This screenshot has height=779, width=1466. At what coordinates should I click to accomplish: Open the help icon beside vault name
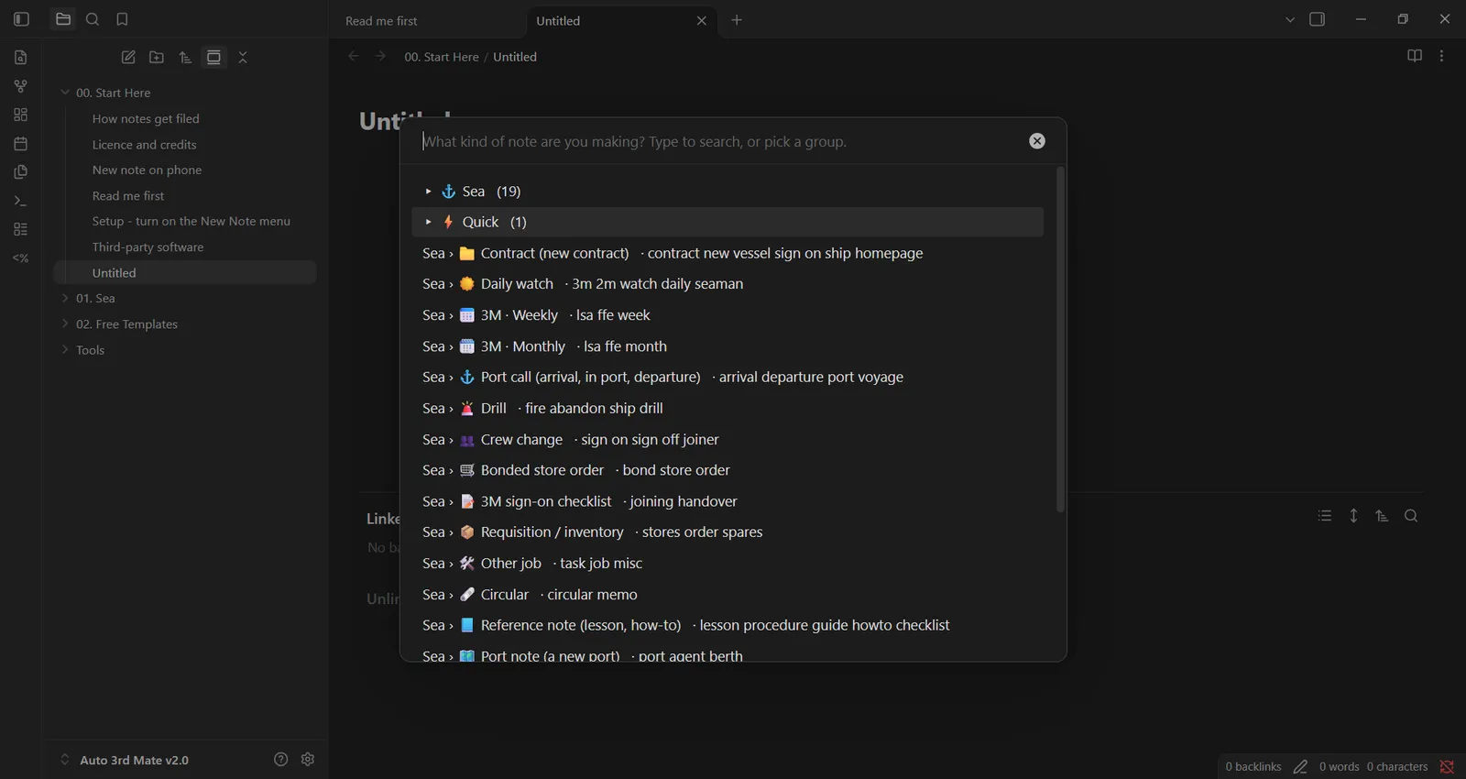[281, 759]
